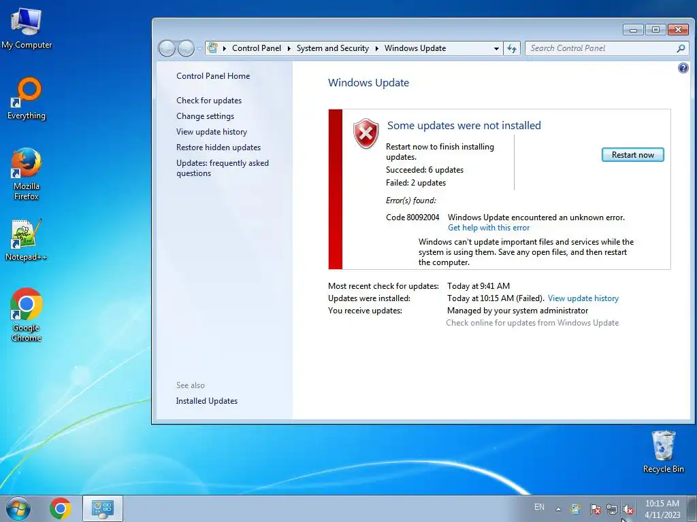
Task: Click Get help with this error
Action: 489,228
